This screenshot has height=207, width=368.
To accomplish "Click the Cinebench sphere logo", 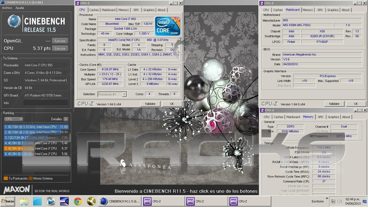I will click(x=14, y=22).
